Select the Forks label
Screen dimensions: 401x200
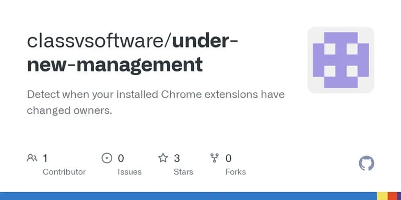click(x=235, y=172)
